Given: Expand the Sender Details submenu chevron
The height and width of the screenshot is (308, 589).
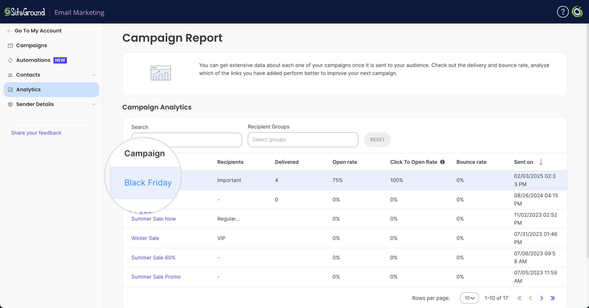Looking at the screenshot, I should [x=94, y=104].
